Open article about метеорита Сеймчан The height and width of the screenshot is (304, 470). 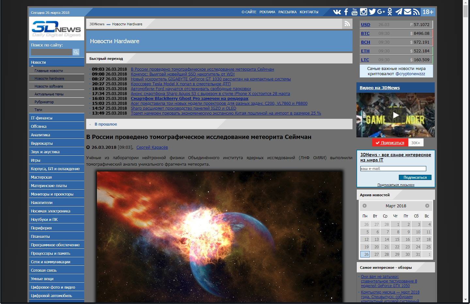pyautogui.click(x=202, y=69)
